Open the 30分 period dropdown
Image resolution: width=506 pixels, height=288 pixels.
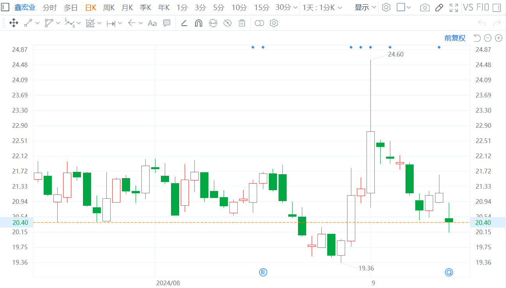tap(287, 7)
